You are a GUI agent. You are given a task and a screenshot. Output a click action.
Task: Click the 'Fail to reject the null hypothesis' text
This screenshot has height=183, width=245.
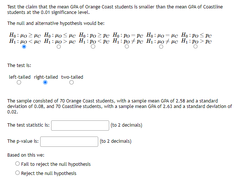(x=56, y=164)
